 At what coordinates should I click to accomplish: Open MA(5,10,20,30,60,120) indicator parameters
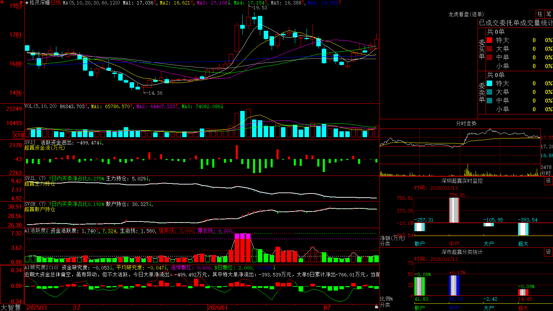pos(91,3)
